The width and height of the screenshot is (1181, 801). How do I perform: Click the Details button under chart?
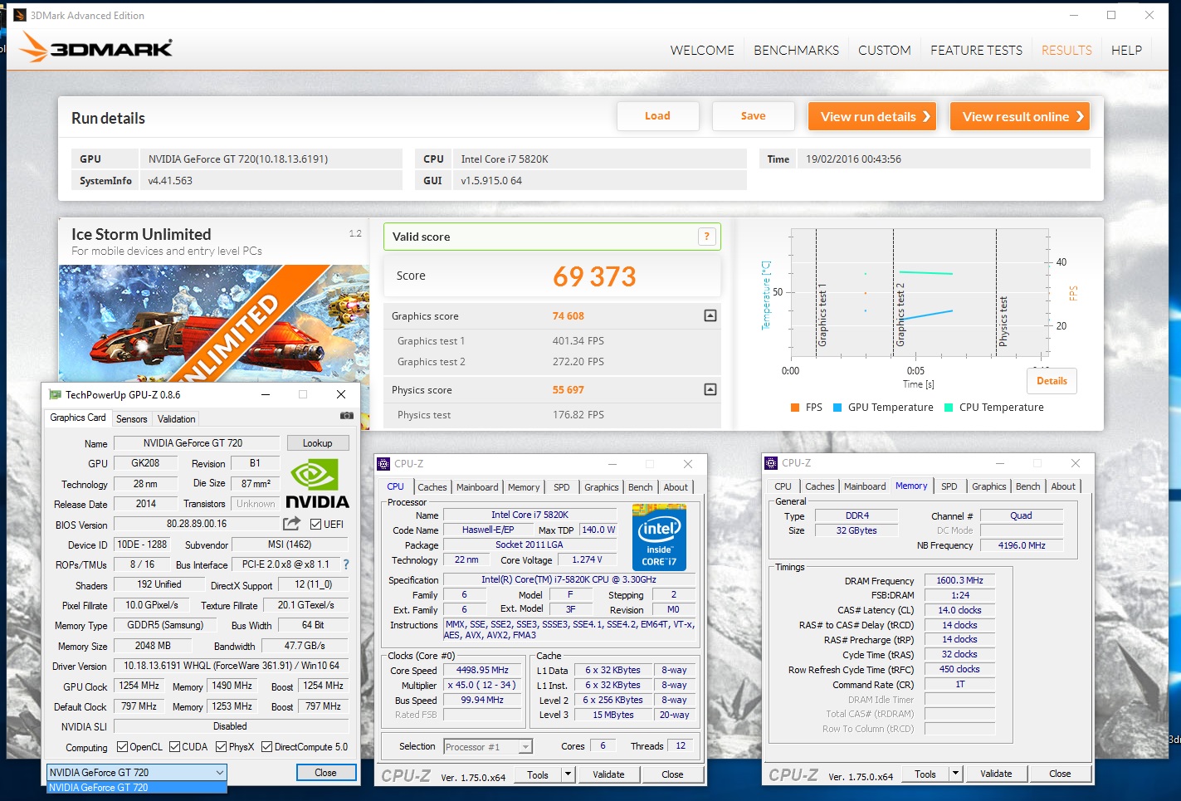point(1052,381)
